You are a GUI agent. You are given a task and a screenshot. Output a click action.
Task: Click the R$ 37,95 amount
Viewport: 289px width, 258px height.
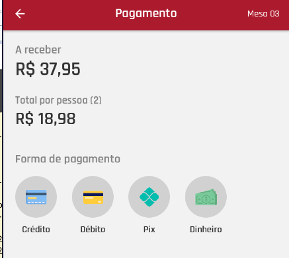[x=48, y=69]
